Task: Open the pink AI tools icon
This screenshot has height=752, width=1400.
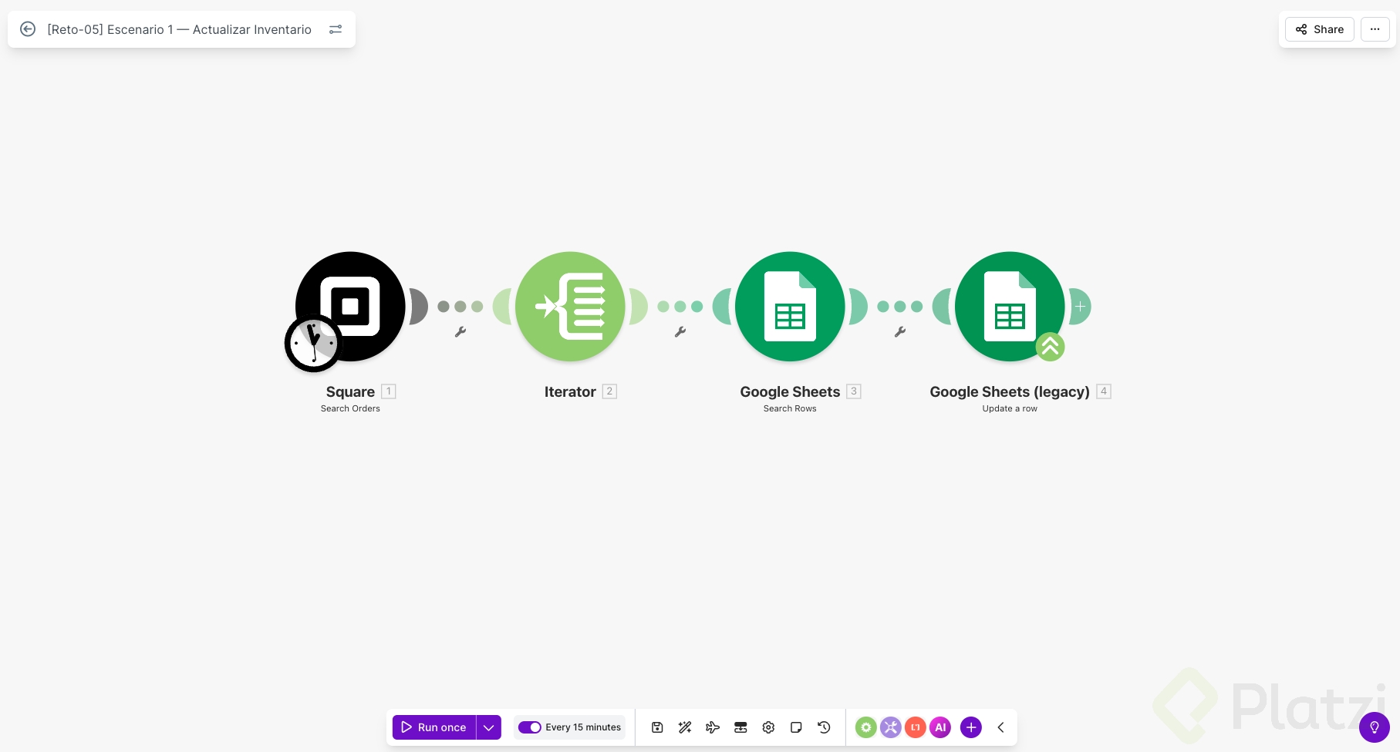Action: pyautogui.click(x=940, y=727)
